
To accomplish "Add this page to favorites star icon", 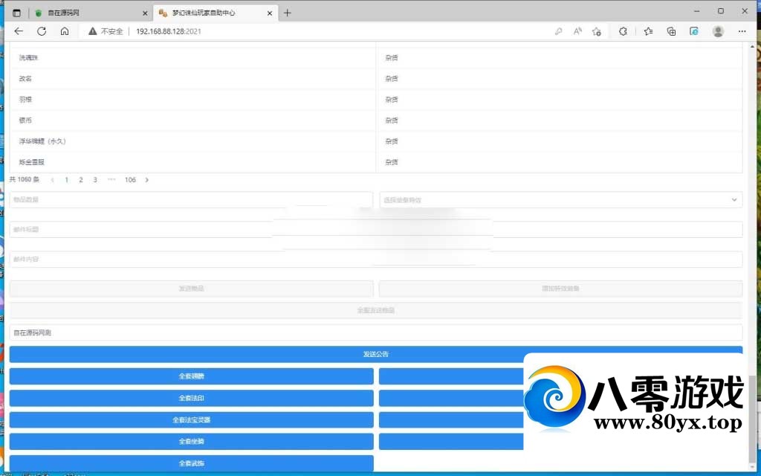I will [x=597, y=31].
